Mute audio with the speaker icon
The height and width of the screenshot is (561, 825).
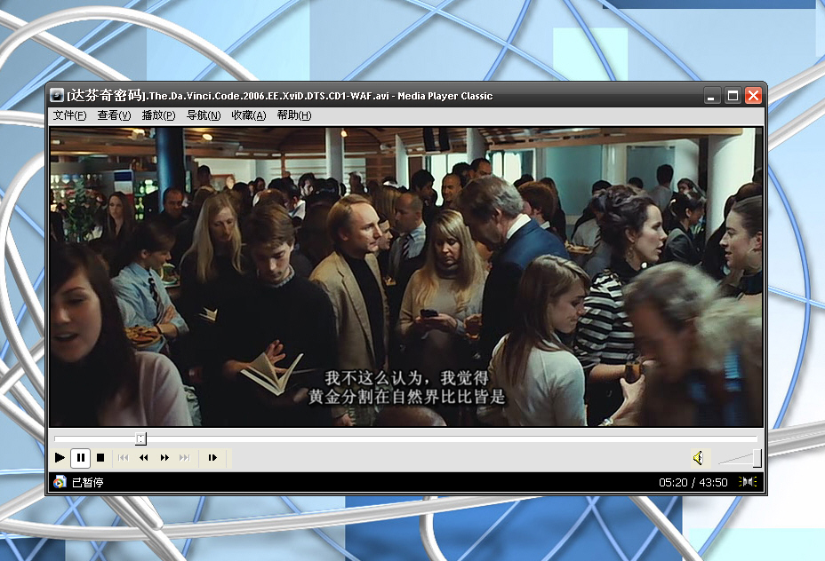pyautogui.click(x=698, y=458)
